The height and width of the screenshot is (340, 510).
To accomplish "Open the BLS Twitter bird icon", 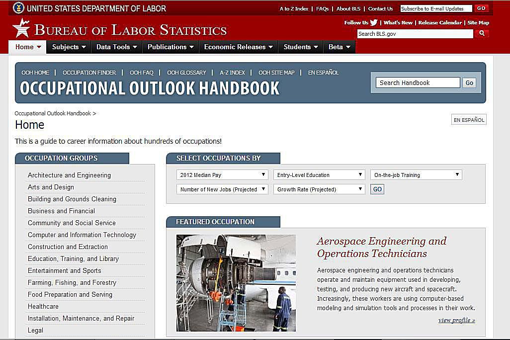I will coord(374,22).
